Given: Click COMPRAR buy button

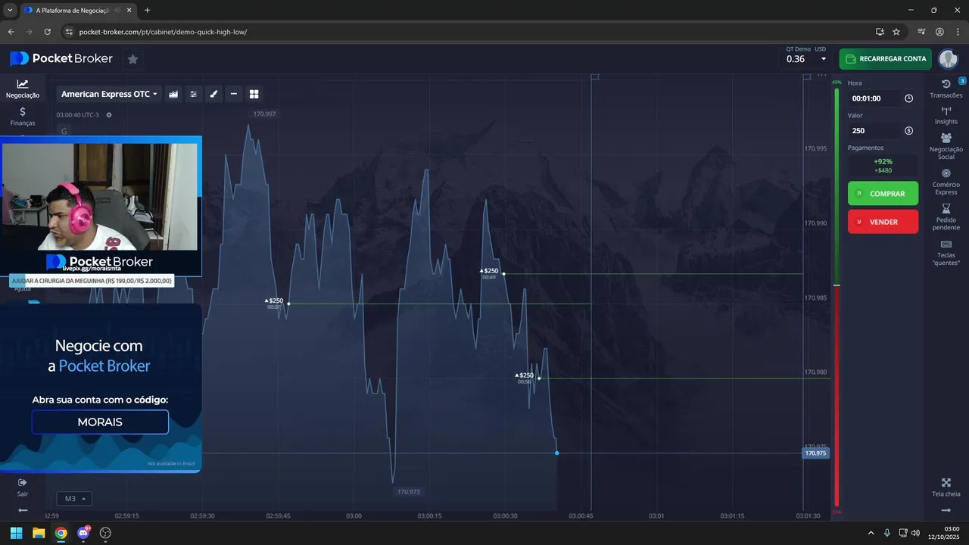Looking at the screenshot, I should 883,194.
